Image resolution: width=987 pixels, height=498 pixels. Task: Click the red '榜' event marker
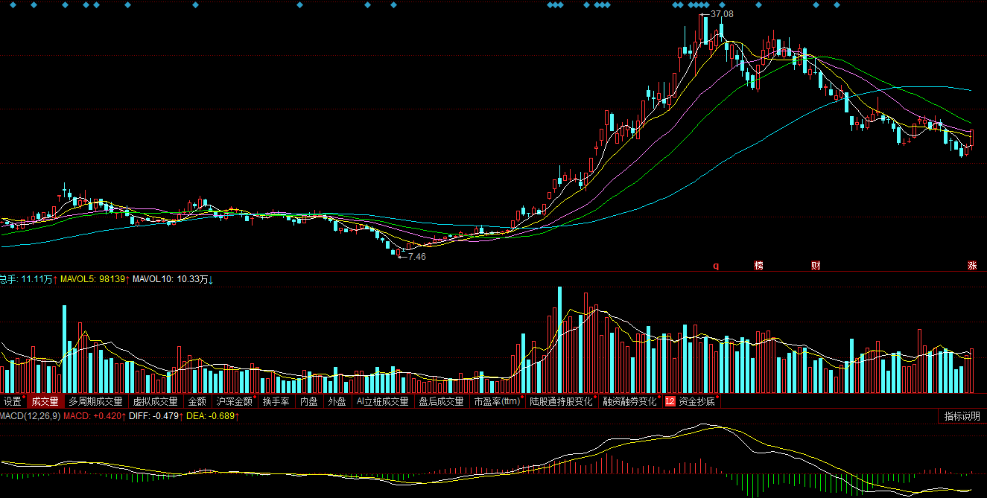(x=759, y=266)
